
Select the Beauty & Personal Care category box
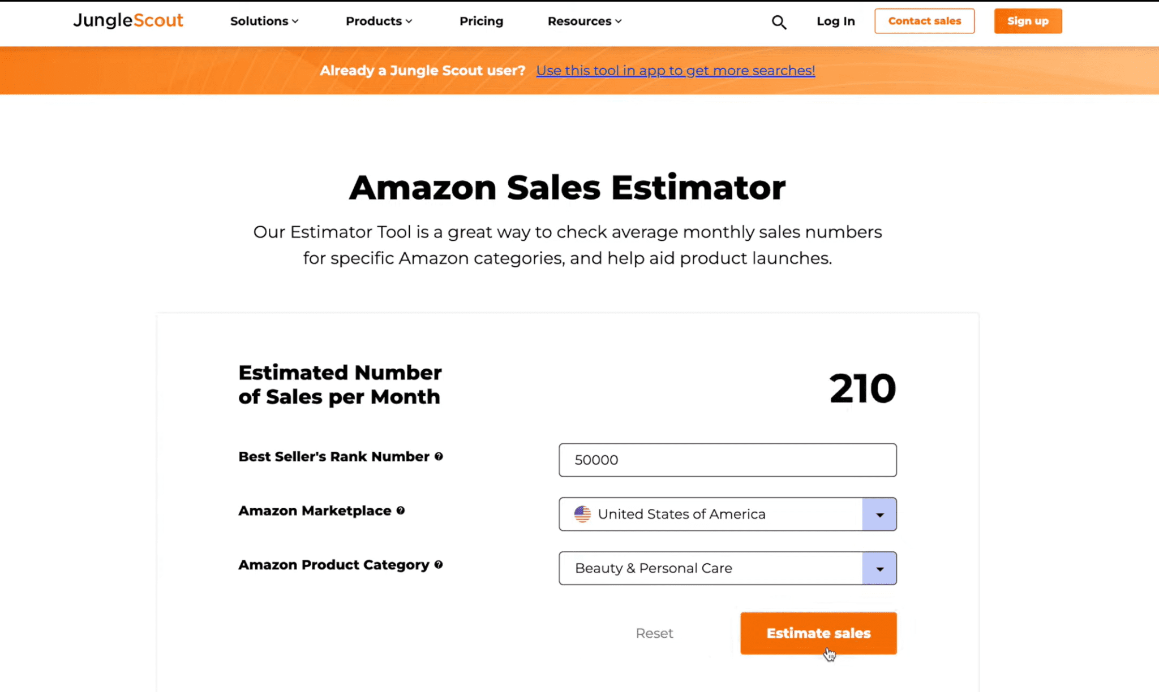click(x=727, y=568)
